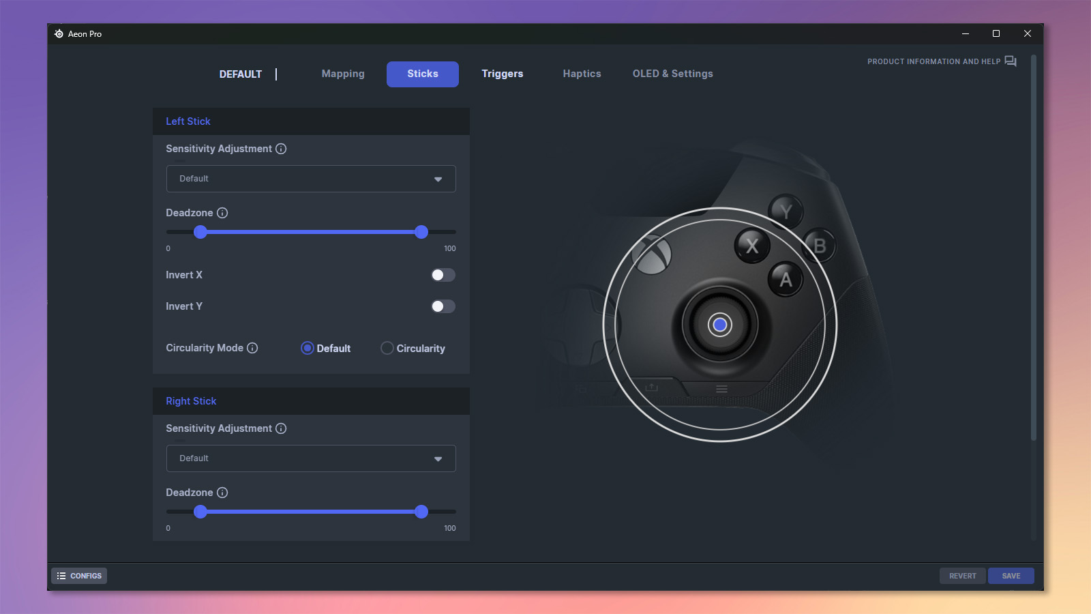Open the Triggers tab
Image resolution: width=1091 pixels, height=614 pixels.
pos(503,74)
